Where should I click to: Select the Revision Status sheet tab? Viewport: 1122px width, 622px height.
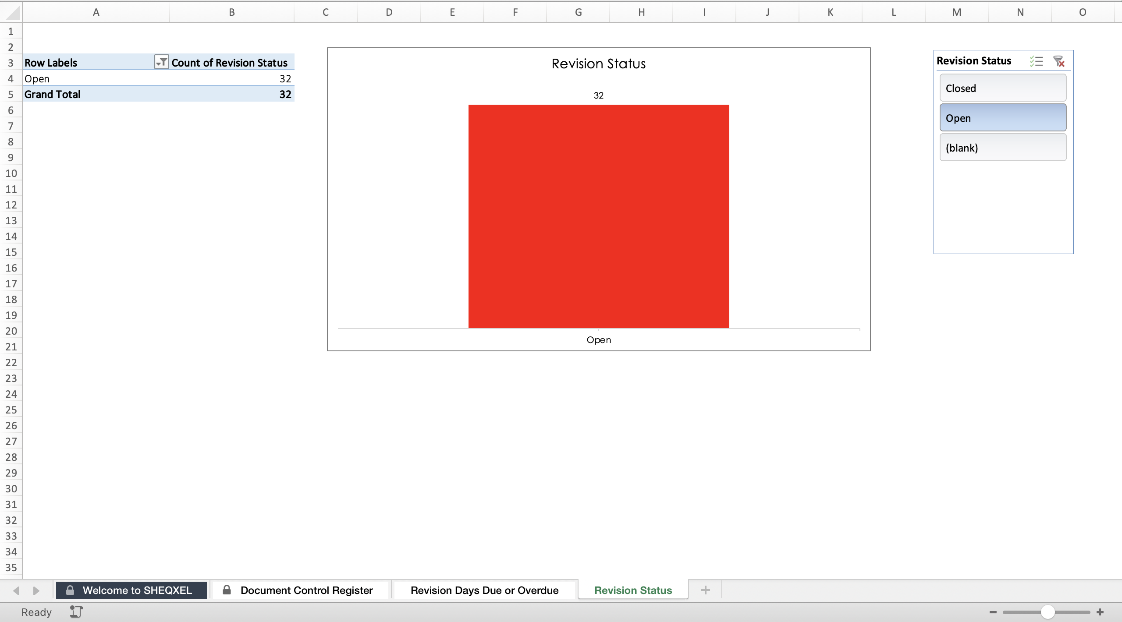pyautogui.click(x=633, y=590)
